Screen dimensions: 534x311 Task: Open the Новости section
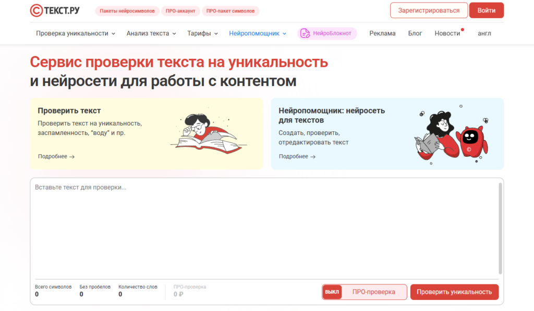tap(447, 33)
